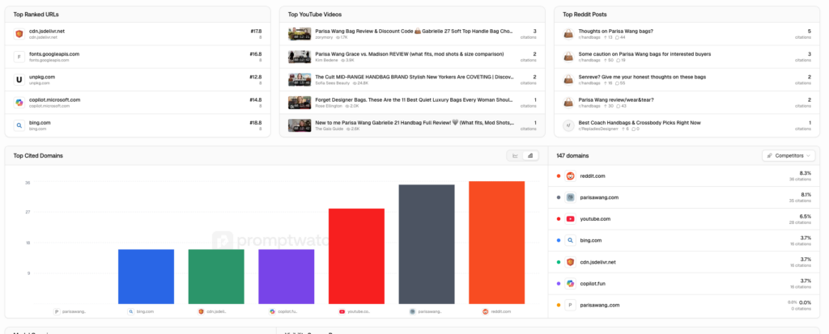Screen dimensions: 829x334
Task: Click the parisawang.com logo with 8.1% share
Action: [x=571, y=197]
